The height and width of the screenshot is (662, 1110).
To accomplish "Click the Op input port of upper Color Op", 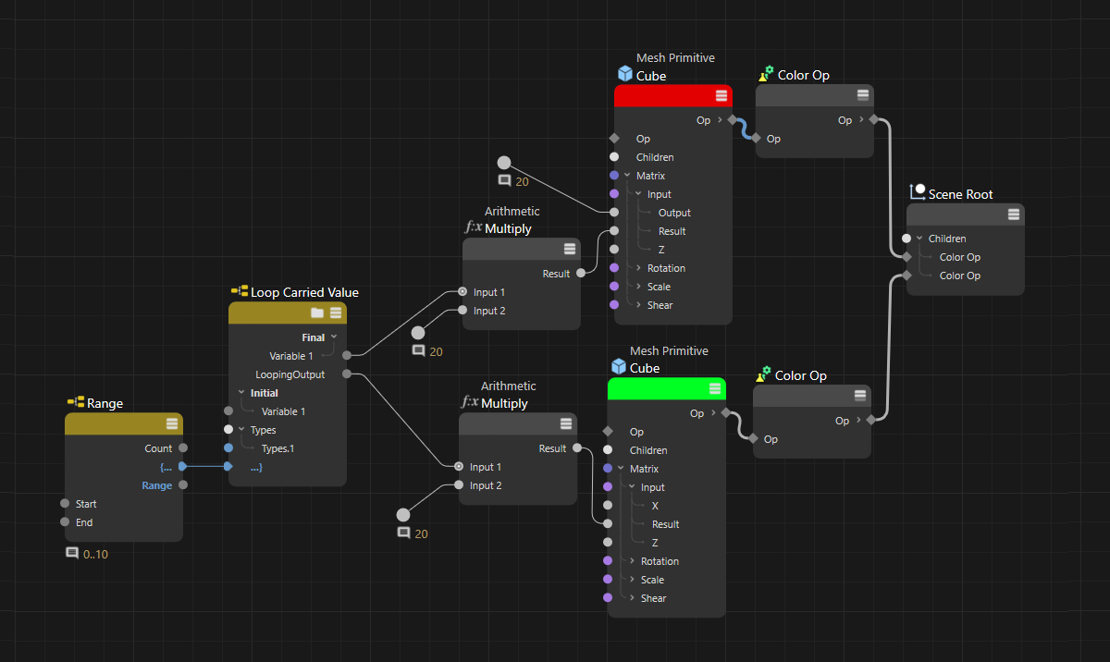I will coord(756,139).
